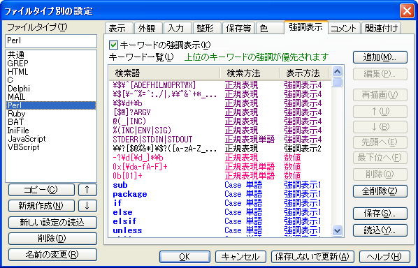Select Perl in the file type list
418x268 pixels.
tap(50, 105)
